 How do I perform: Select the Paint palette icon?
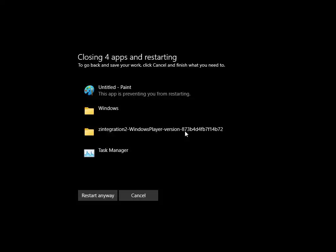click(89, 90)
